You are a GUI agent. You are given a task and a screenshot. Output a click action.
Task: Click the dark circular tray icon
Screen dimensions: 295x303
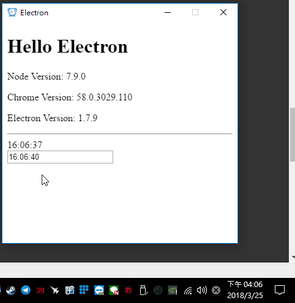(158, 290)
